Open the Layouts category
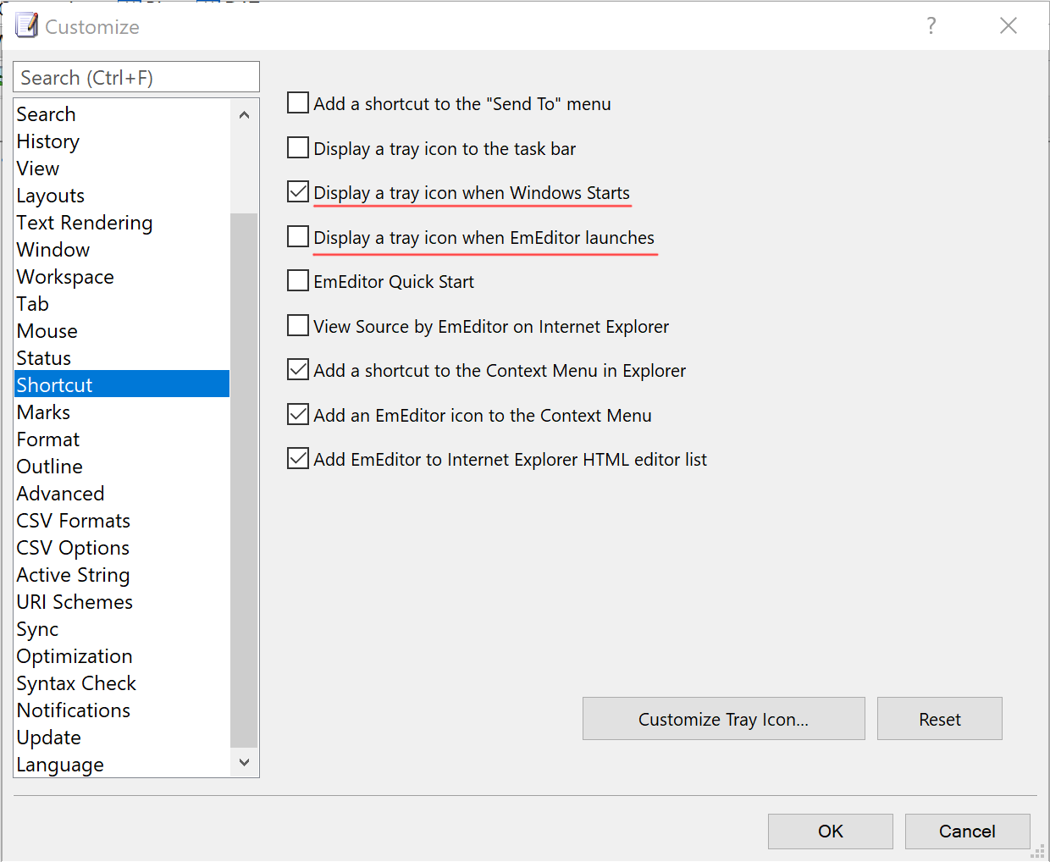Screen dimensions: 1050x862 [122, 196]
